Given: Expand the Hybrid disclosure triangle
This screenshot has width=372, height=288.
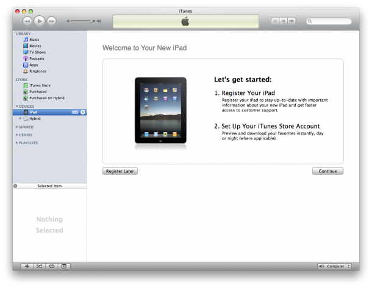Looking at the screenshot, I should (x=20, y=118).
